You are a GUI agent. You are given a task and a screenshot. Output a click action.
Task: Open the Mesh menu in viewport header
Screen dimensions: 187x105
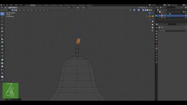tap(32, 10)
